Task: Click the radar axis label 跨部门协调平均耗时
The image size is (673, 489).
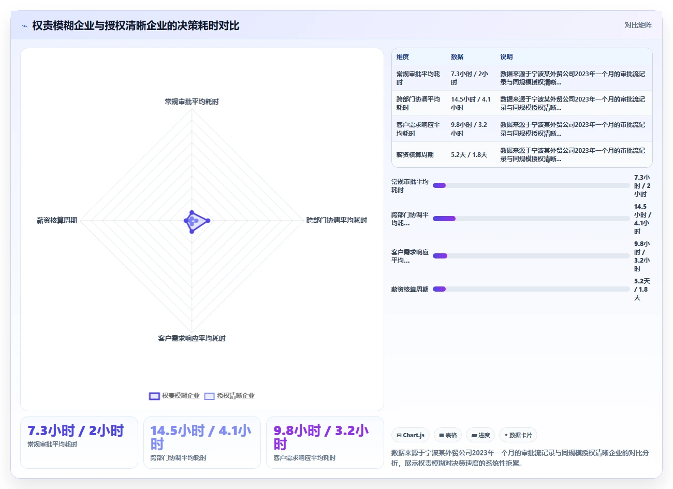Action: (336, 220)
